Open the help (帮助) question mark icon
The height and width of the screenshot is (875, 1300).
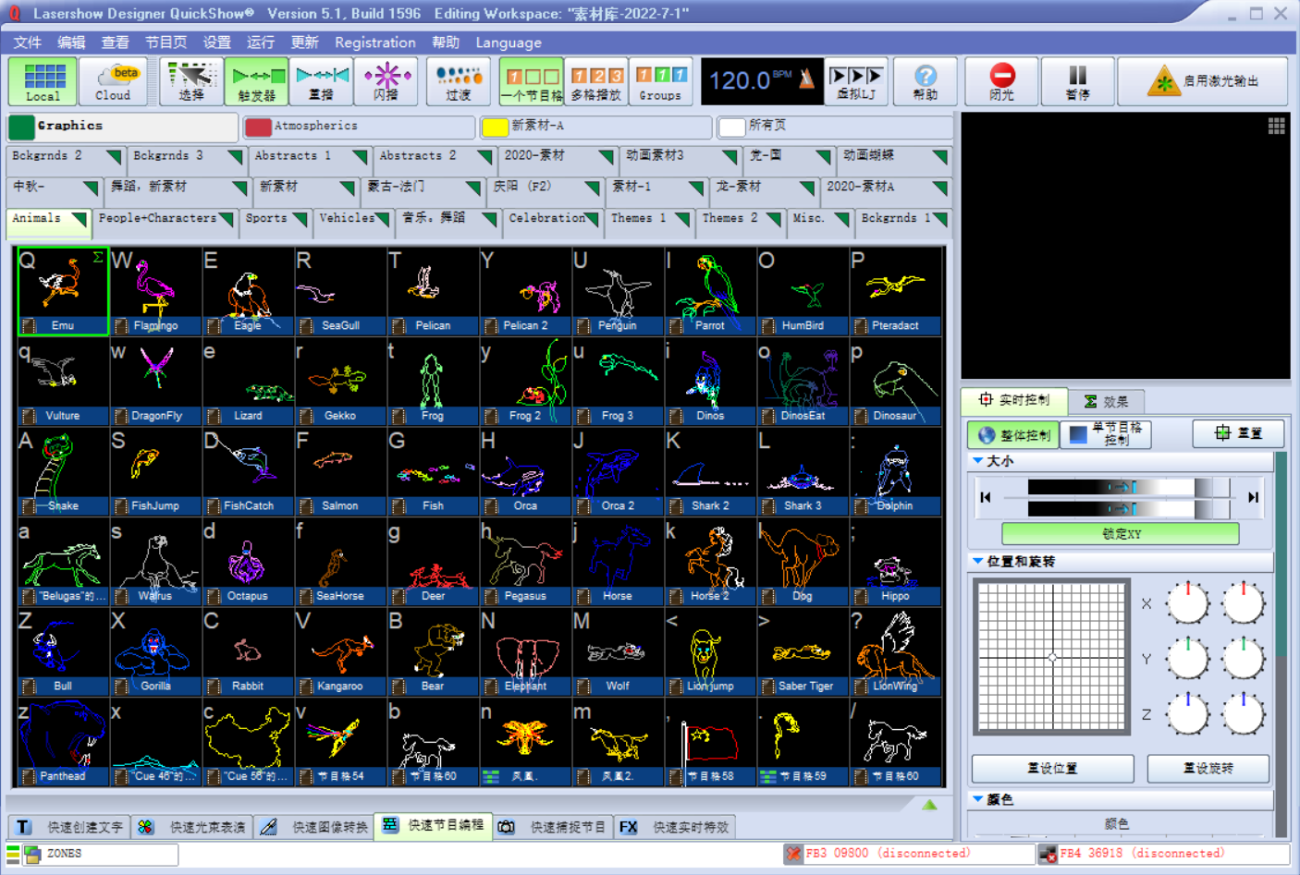pos(925,81)
